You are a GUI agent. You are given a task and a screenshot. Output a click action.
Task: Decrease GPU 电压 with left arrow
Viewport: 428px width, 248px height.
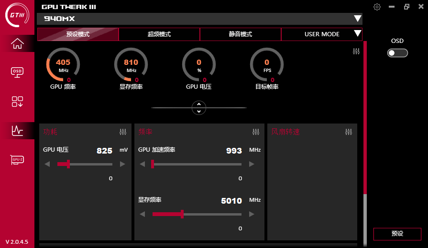(x=47, y=164)
